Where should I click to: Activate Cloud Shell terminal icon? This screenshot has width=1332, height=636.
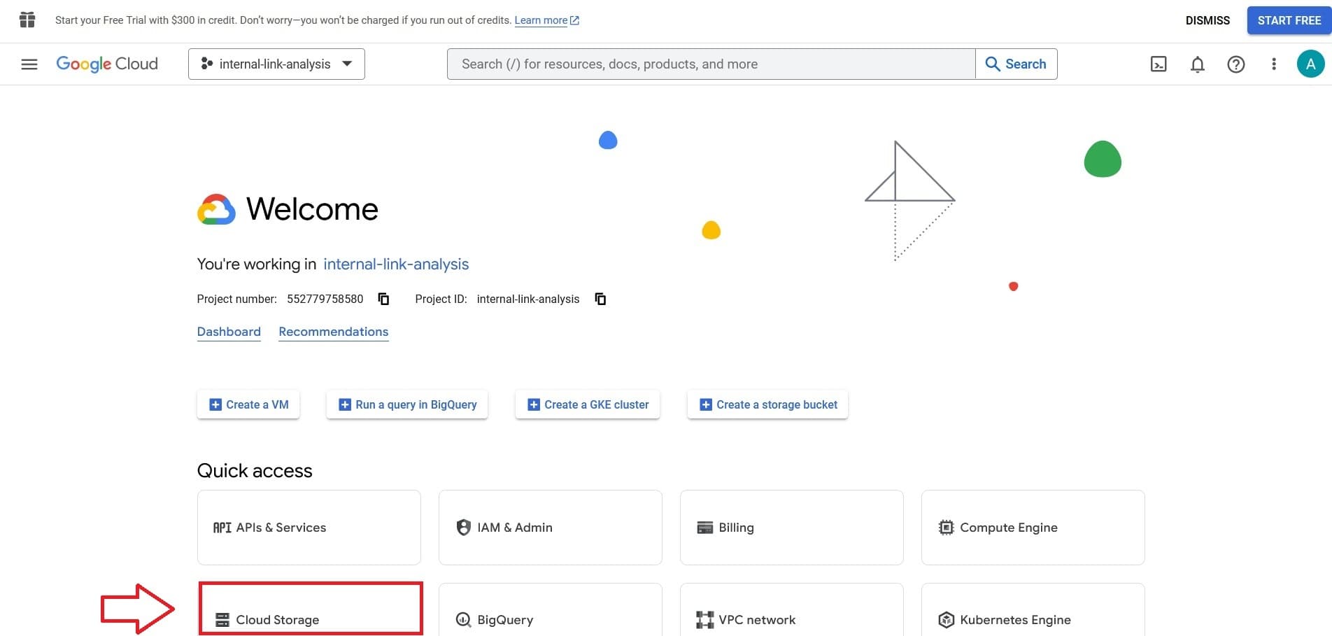point(1159,64)
